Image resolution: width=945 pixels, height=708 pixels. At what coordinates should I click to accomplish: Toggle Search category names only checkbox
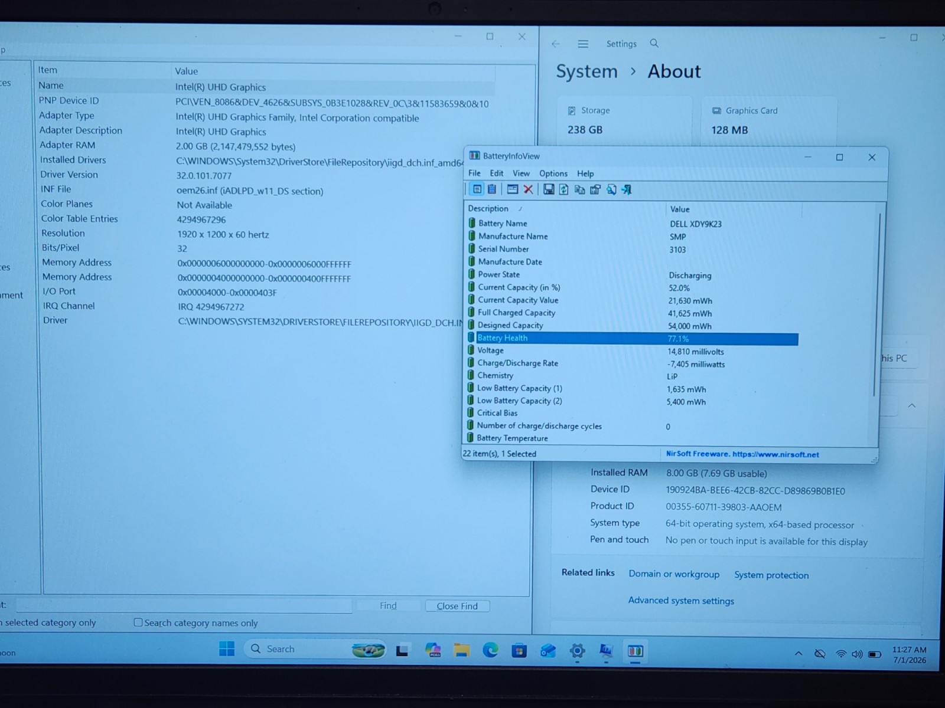pos(138,622)
